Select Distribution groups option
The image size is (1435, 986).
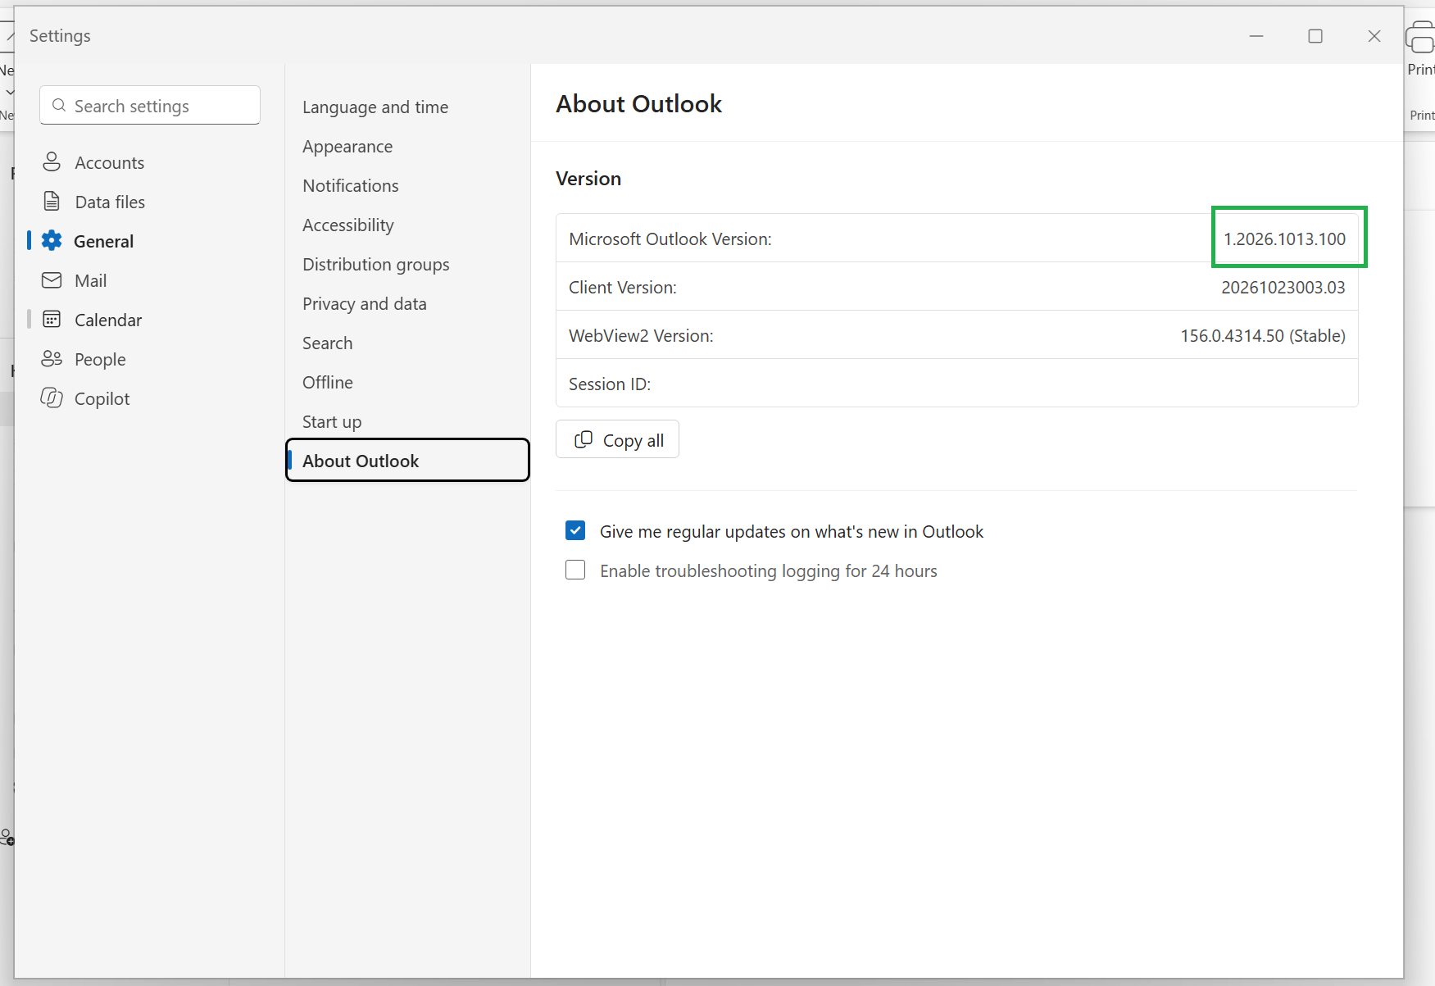click(376, 265)
